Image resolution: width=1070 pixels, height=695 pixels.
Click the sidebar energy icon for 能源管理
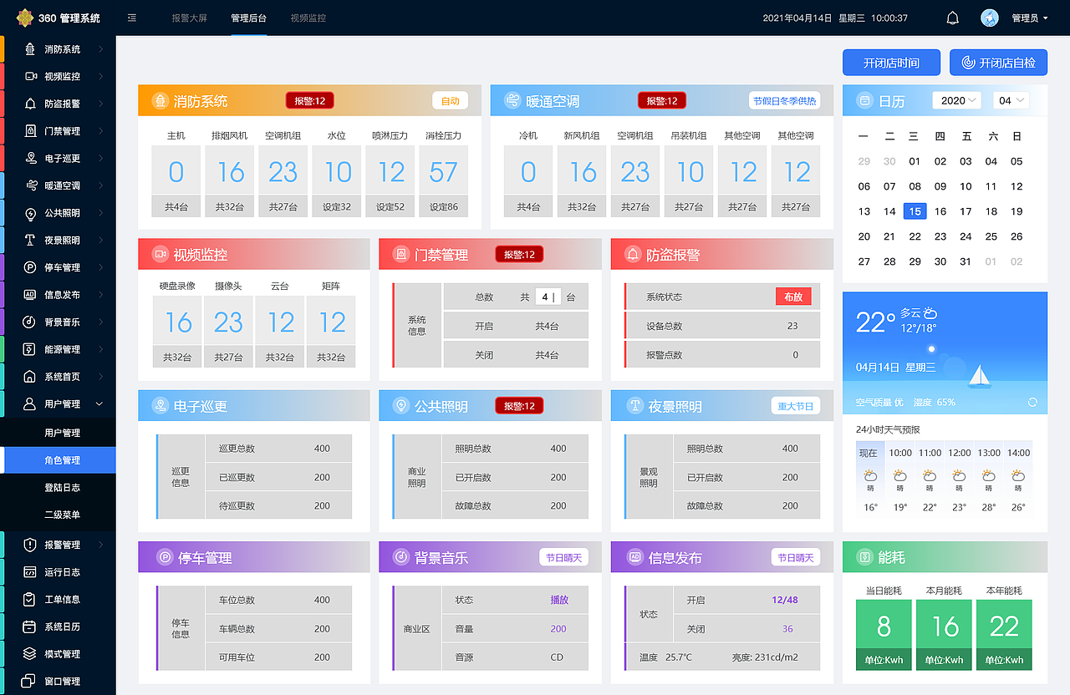(30, 349)
